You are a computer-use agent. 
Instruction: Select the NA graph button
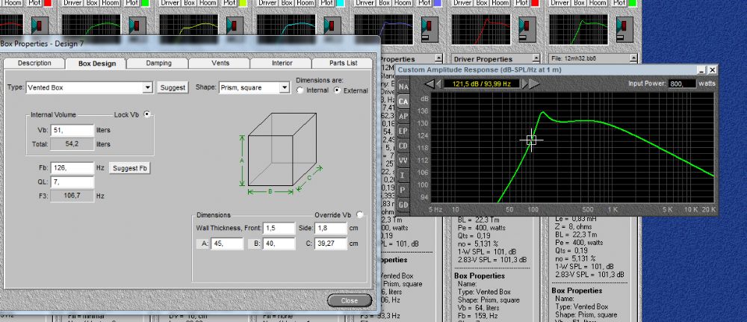(403, 86)
